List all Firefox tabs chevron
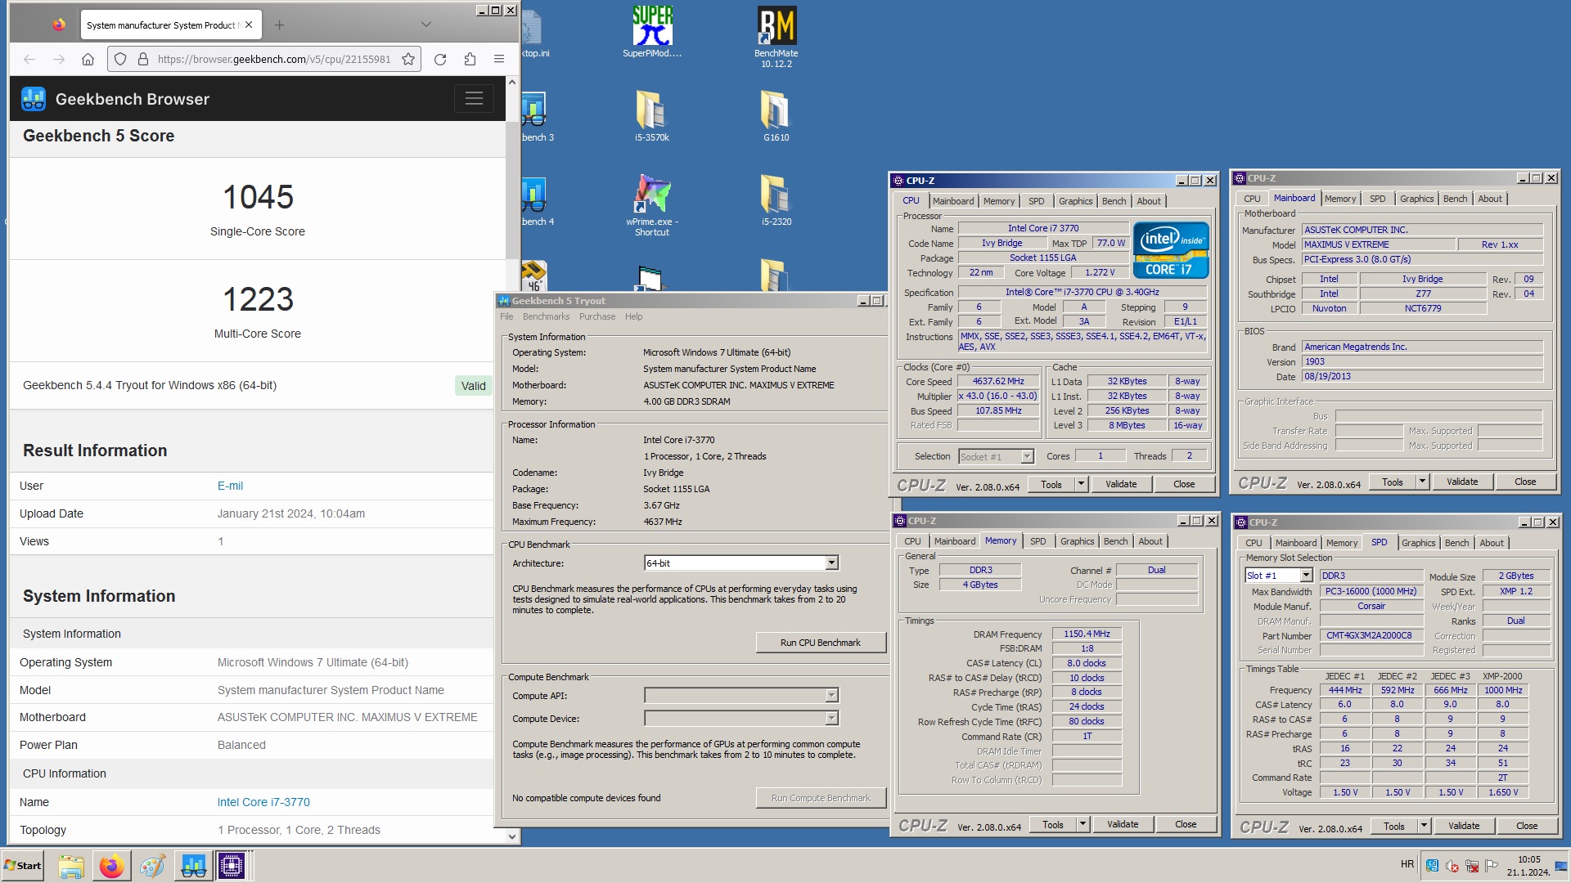 tap(426, 25)
